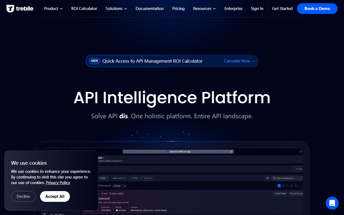This screenshot has width=344, height=215.
Task: Open the 20/page dropdown in the preview
Action: (120, 186)
